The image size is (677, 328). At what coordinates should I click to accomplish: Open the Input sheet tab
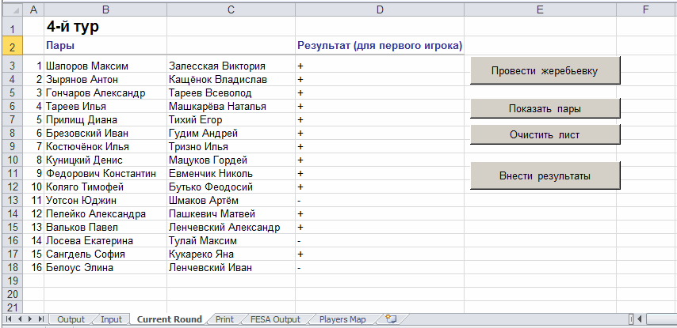click(x=111, y=319)
